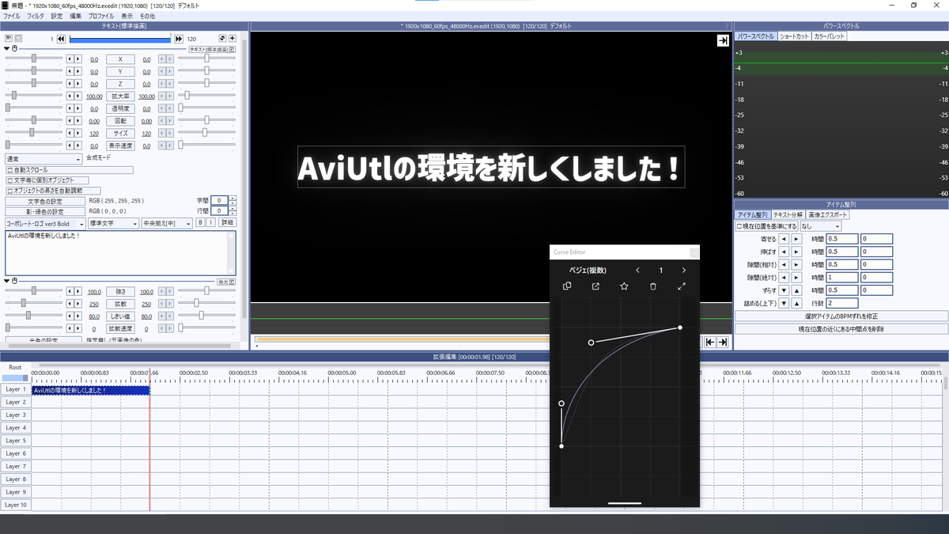Click the 拡大率 parameter button
This screenshot has height=534, width=949.
point(120,96)
